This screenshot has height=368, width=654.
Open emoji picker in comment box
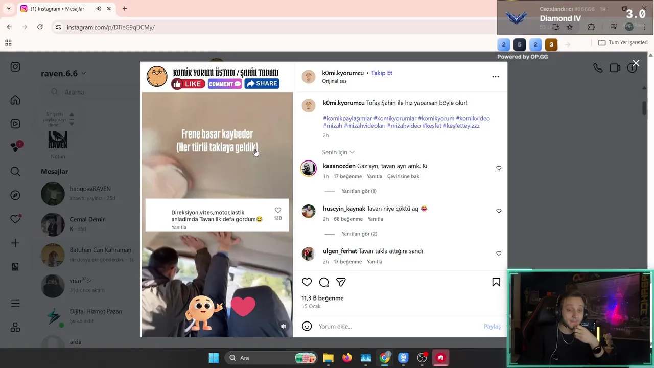(307, 326)
